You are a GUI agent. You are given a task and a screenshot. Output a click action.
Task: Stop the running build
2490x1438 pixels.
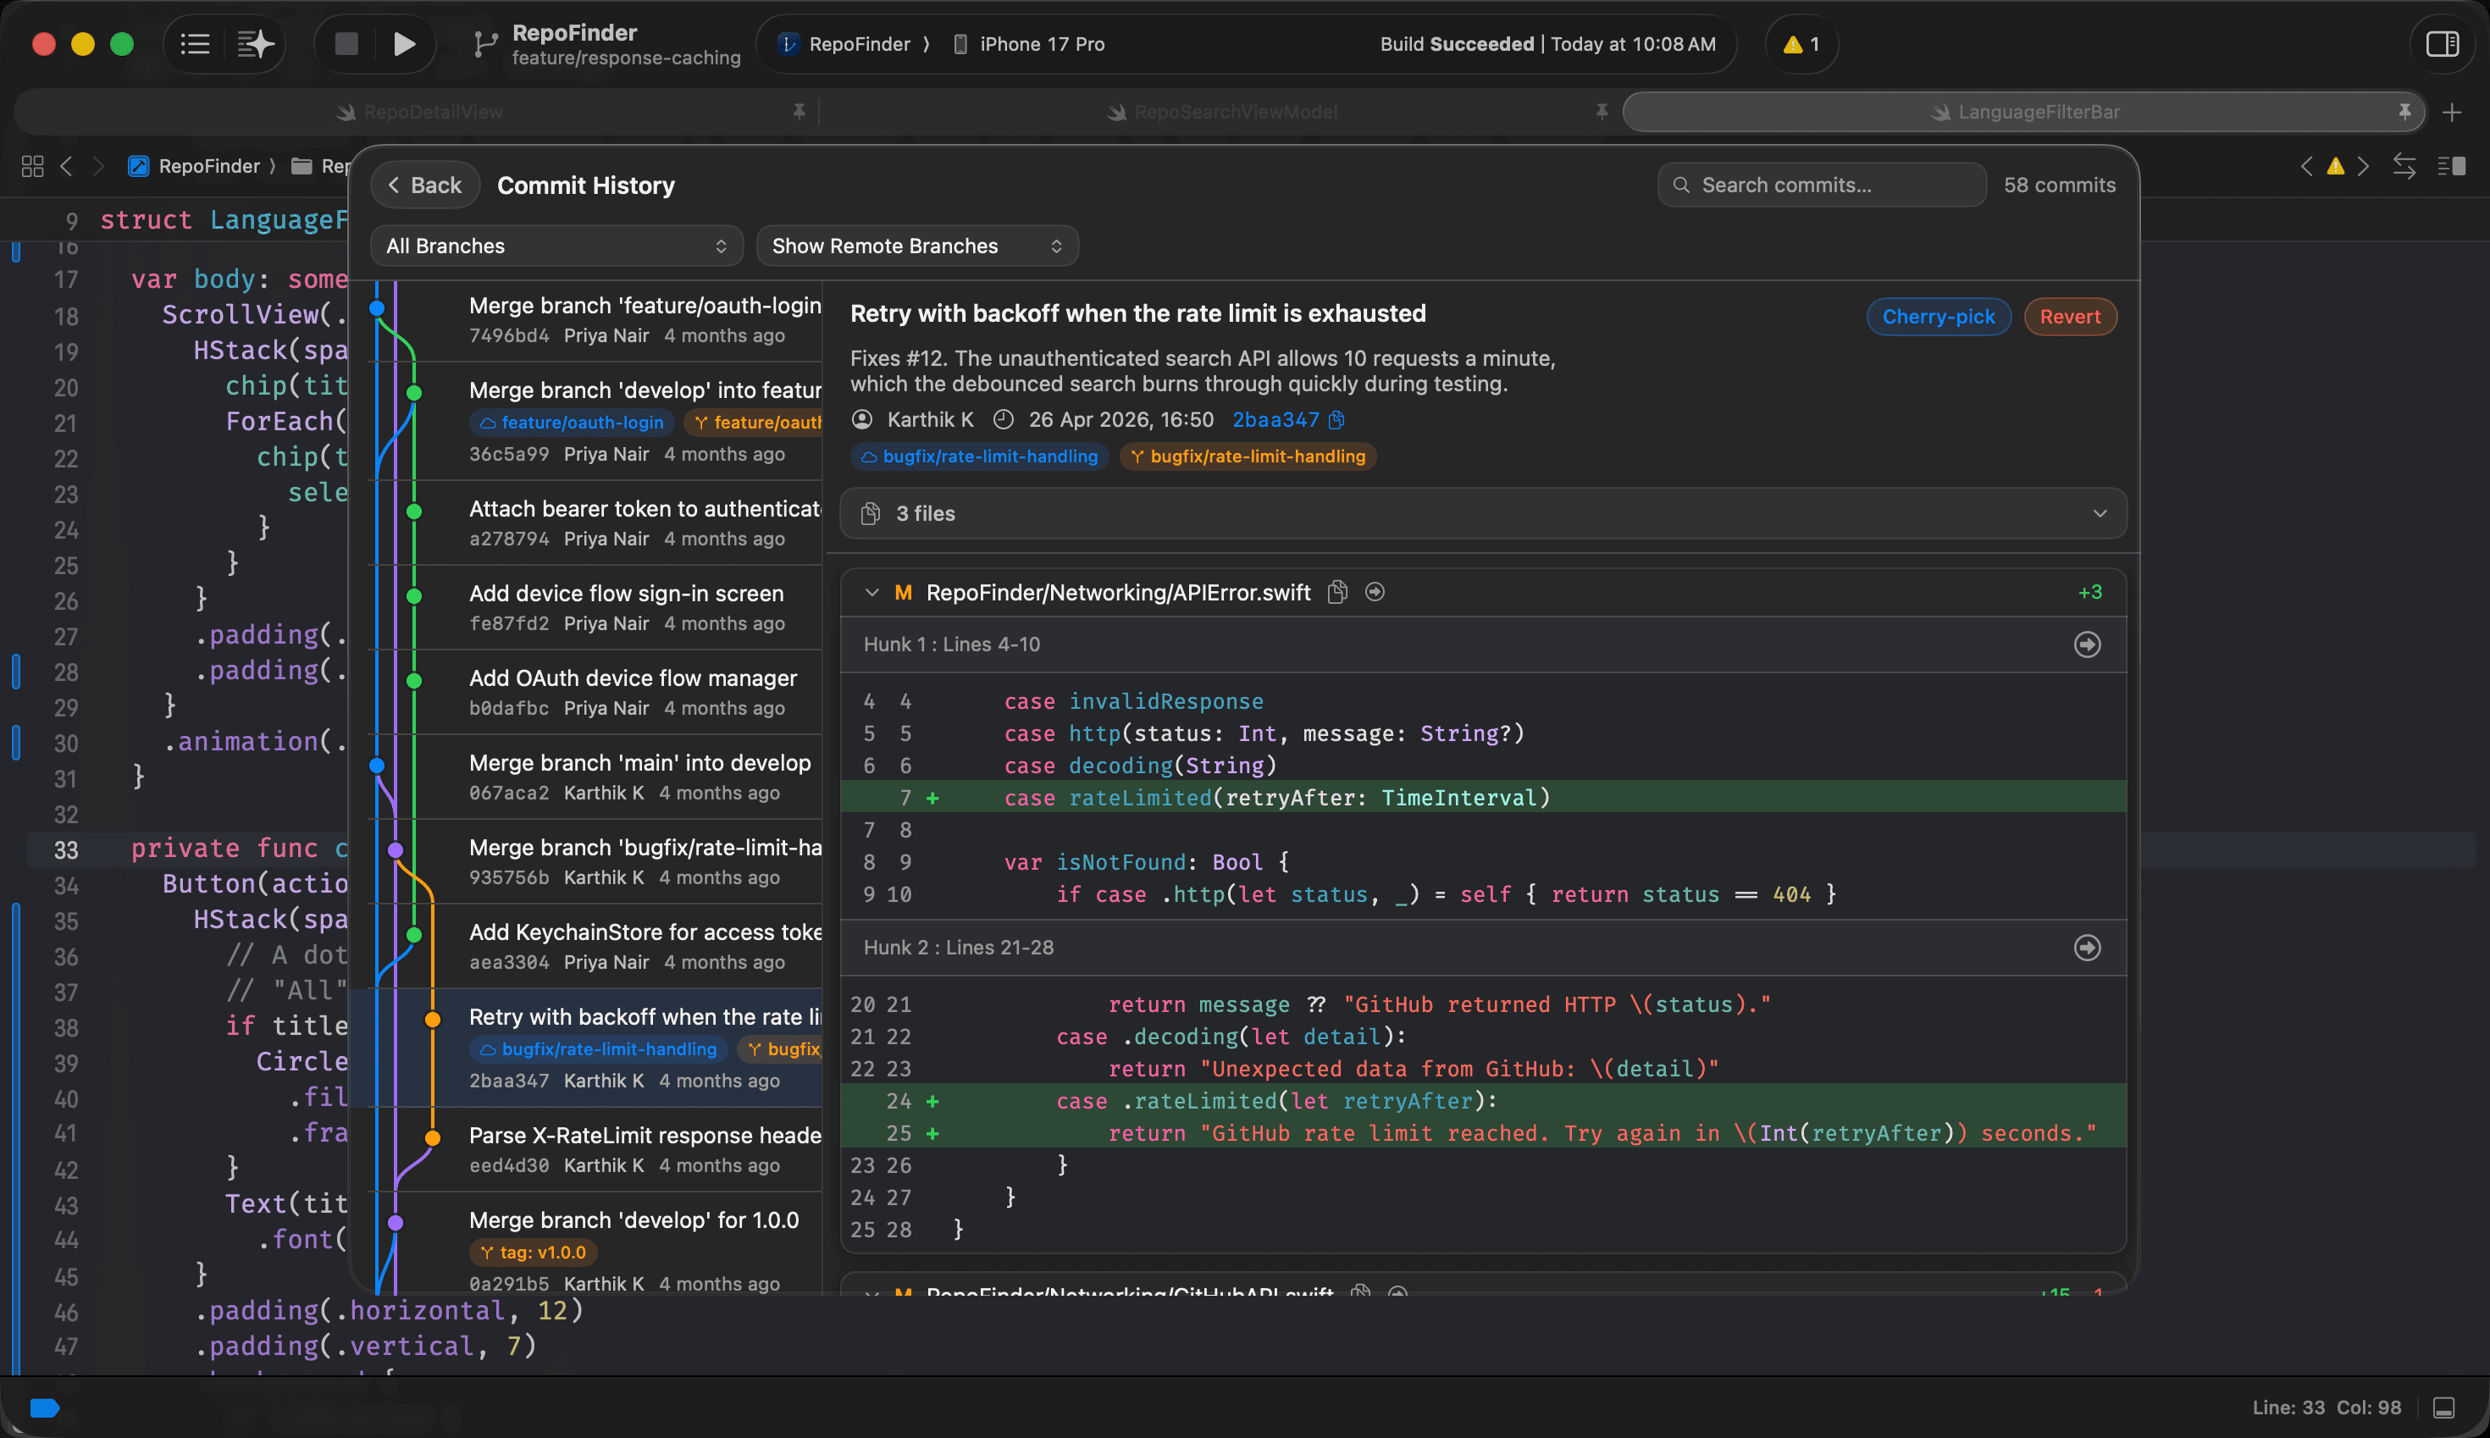tap(346, 43)
